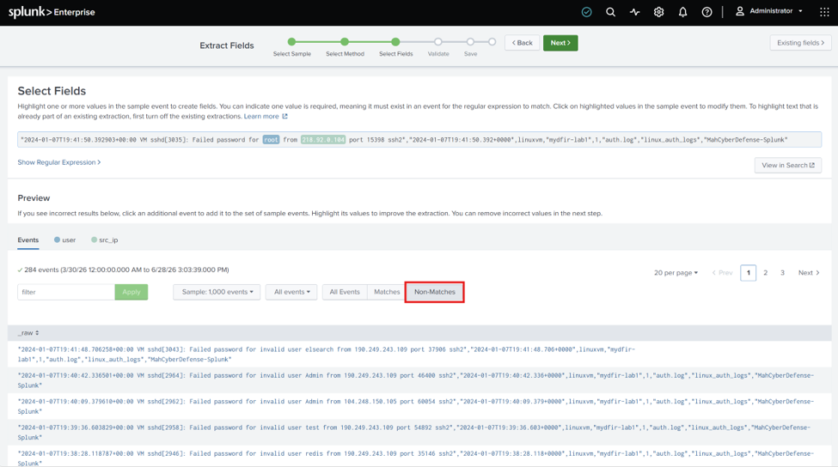Switch to Non-Matches events view
The height and width of the screenshot is (467, 838).
[435, 292]
